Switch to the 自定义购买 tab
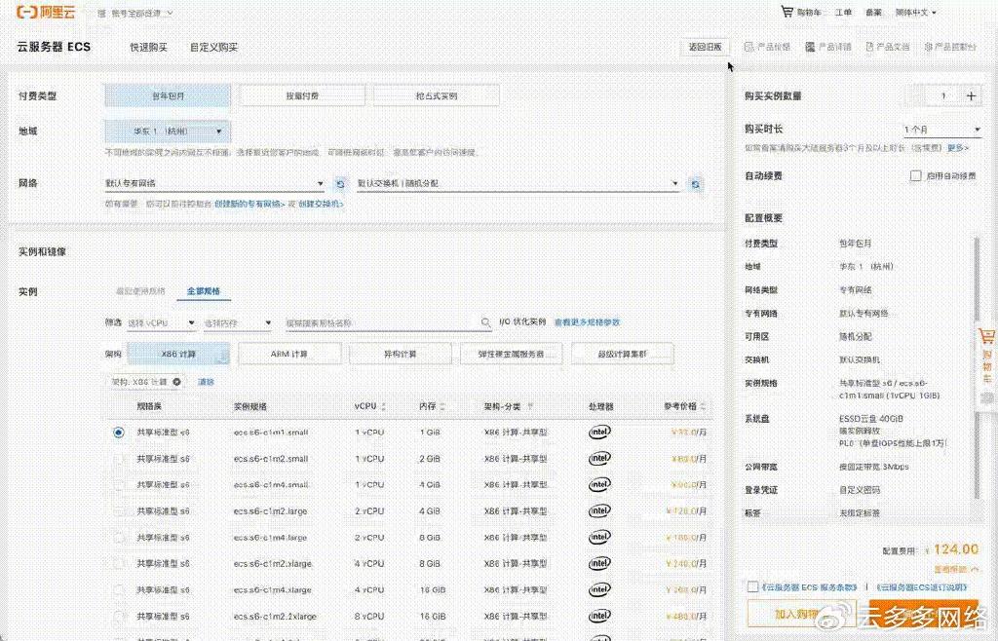 [x=213, y=47]
